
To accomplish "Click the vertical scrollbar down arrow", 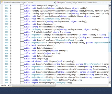I will (x=110, y=83).
